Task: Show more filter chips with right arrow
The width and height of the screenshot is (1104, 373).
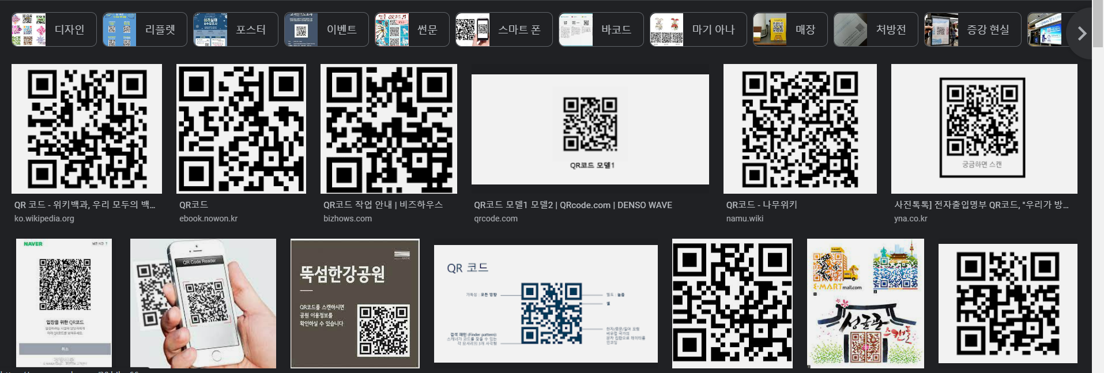Action: click(1082, 33)
